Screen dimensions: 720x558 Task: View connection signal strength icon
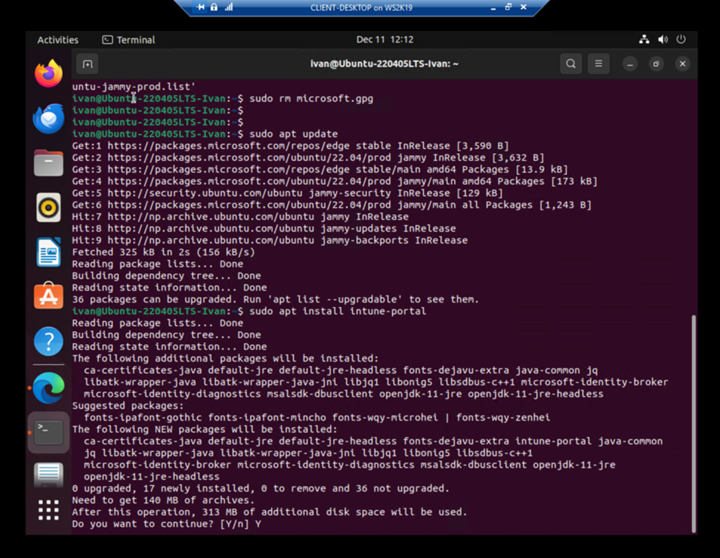tap(229, 7)
